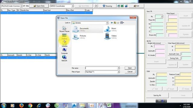This screenshot has width=193, height=108.
Task: Launch Firefox from the taskbar
Action: tap(21, 105)
